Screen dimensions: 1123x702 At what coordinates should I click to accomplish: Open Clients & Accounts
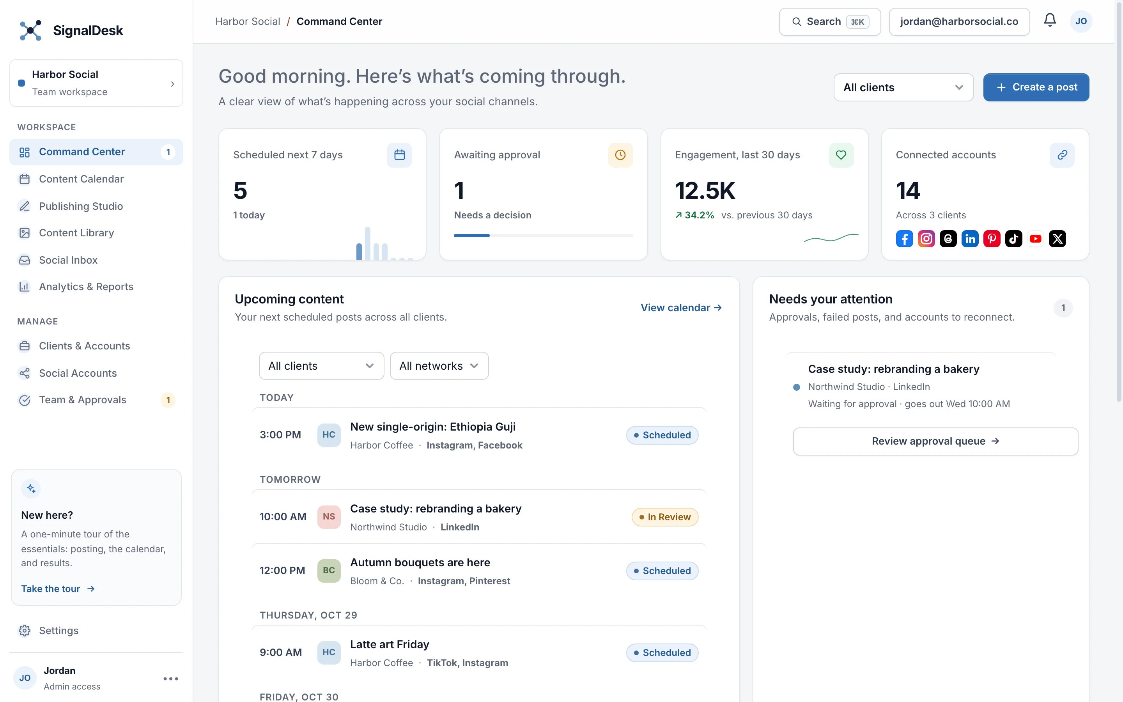point(96,346)
